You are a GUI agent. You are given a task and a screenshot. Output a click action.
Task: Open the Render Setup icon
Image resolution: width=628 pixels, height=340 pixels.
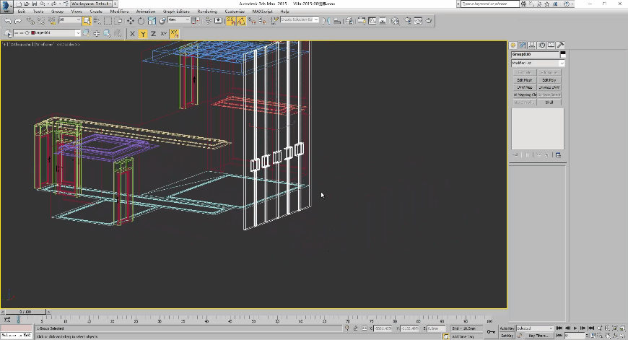click(x=407, y=21)
